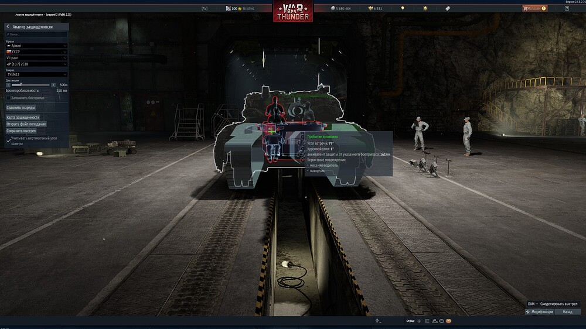586x329 pixels.
Task: Click the Сравнить снаряды button
Action: [x=21, y=108]
